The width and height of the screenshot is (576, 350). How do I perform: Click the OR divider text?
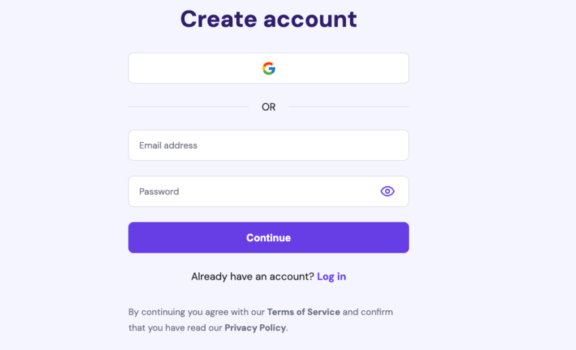(269, 107)
